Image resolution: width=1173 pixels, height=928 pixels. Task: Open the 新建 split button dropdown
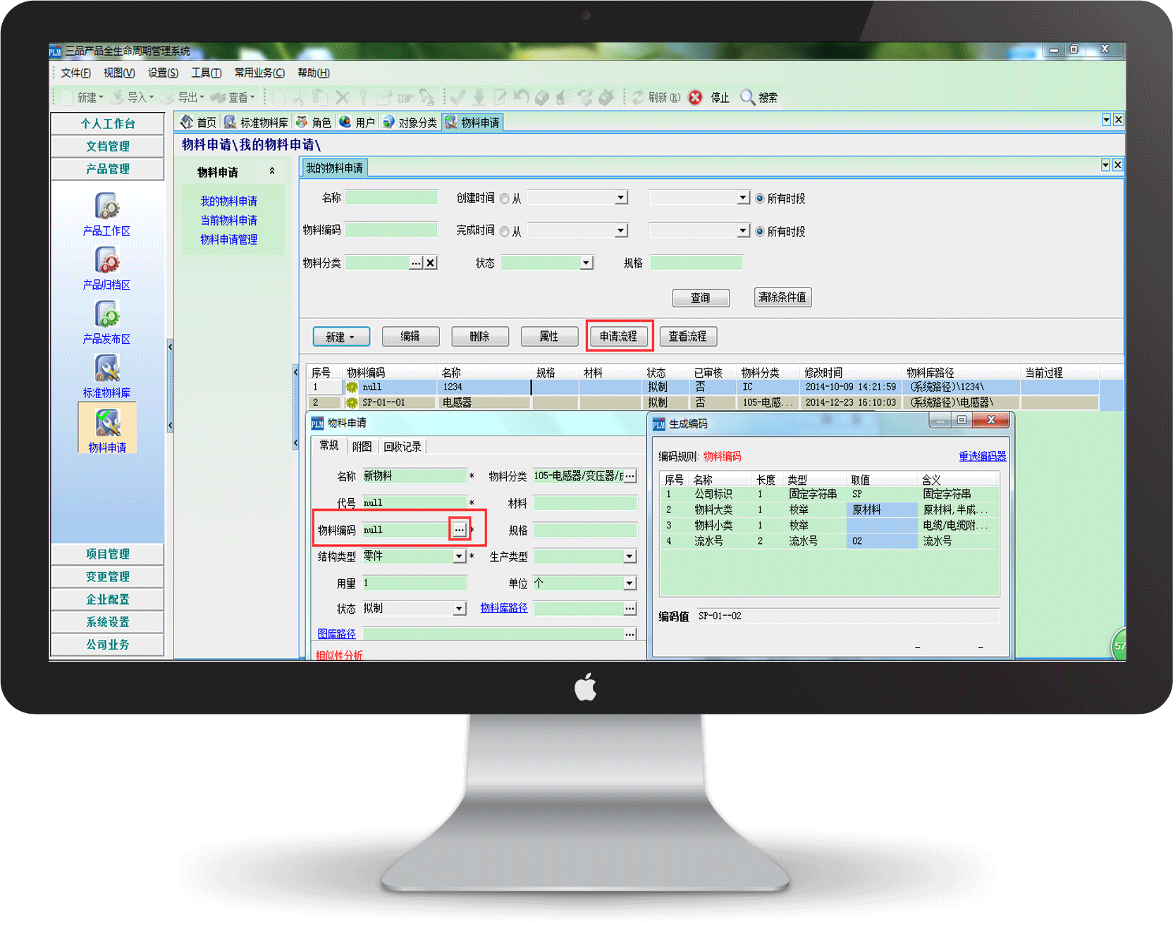click(x=352, y=337)
